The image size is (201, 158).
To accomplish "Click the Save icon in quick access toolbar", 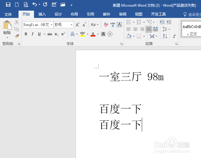I will pyautogui.click(x=8, y=5).
